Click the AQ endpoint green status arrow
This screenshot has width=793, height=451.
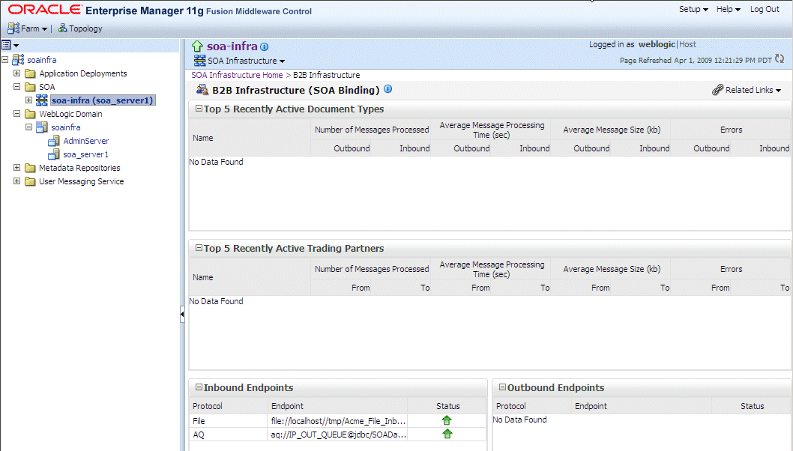click(447, 434)
